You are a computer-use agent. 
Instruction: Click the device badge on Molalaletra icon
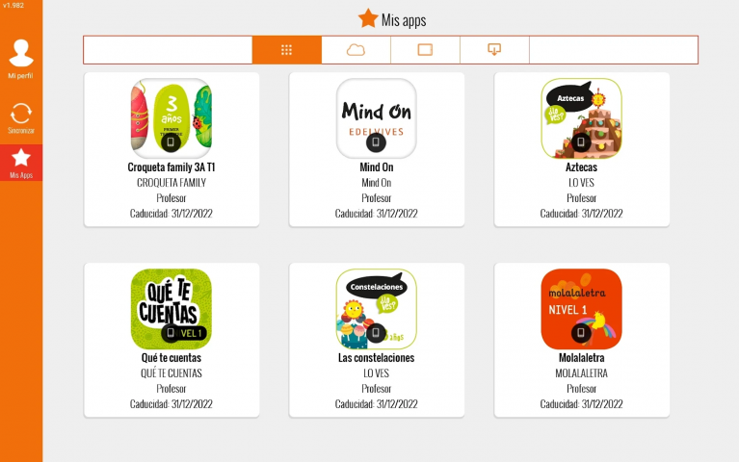tap(581, 332)
